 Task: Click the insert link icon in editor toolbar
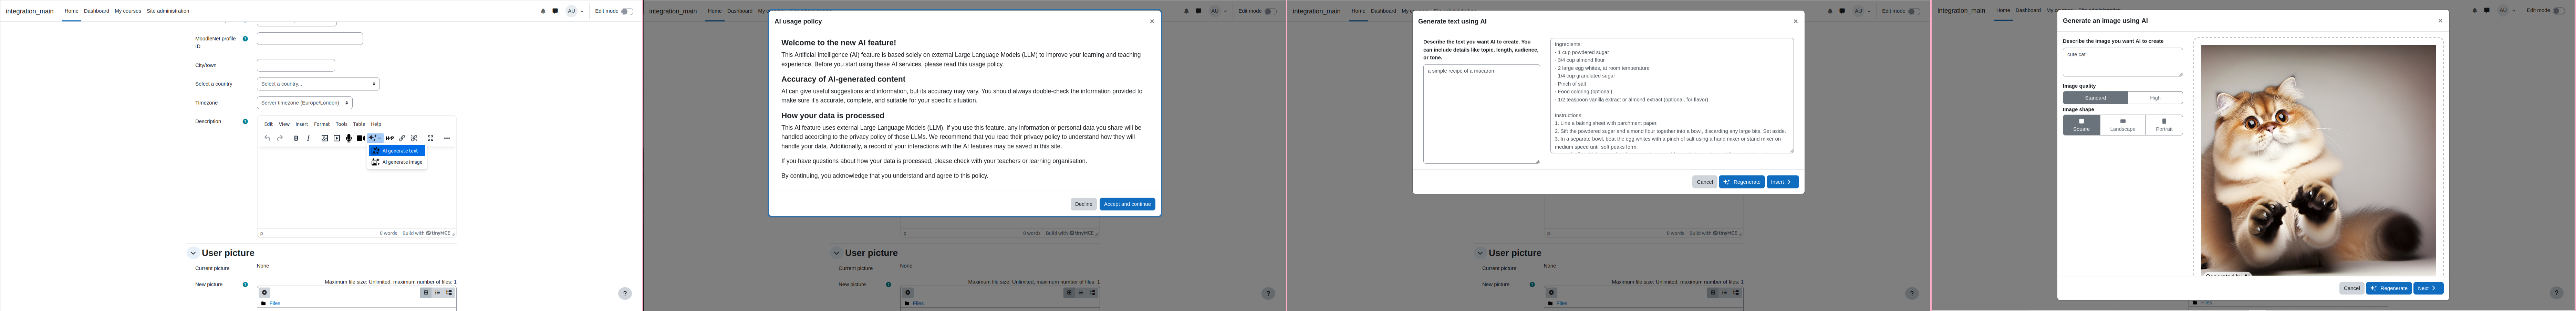[402, 138]
